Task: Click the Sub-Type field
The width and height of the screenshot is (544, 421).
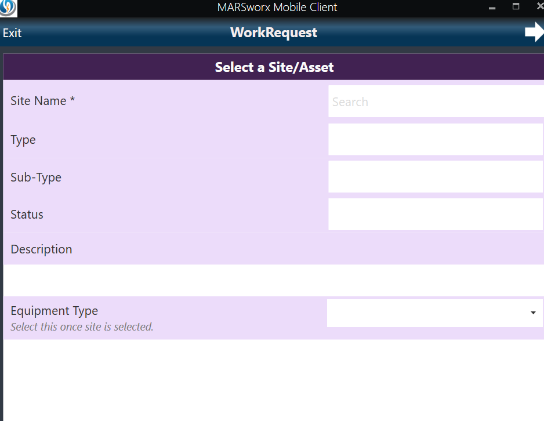Action: (x=436, y=177)
